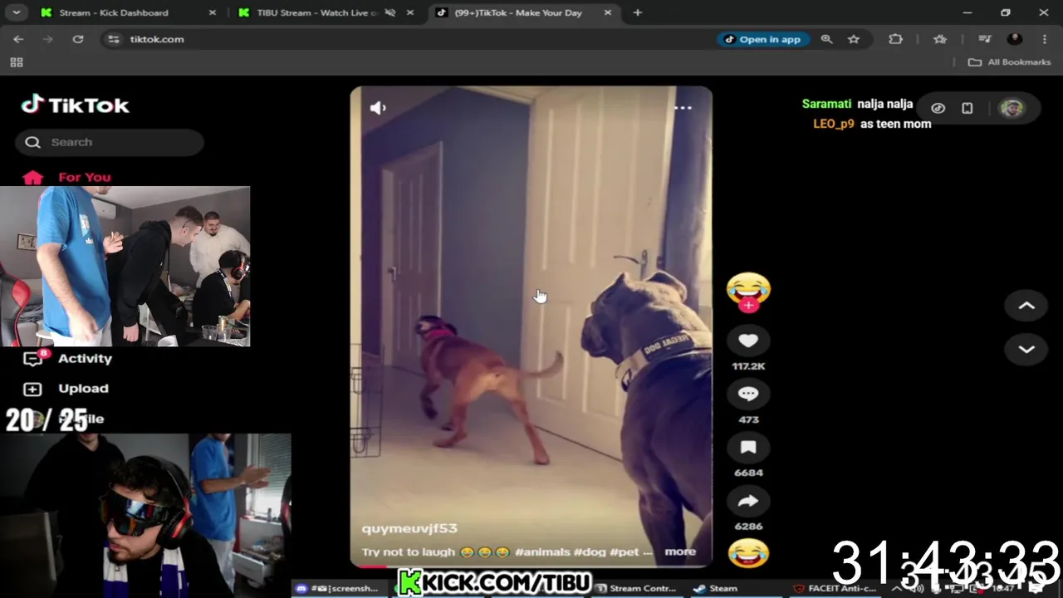This screenshot has width=1063, height=598.
Task: Select the TikTok - Make Your Day tab
Action: [523, 12]
